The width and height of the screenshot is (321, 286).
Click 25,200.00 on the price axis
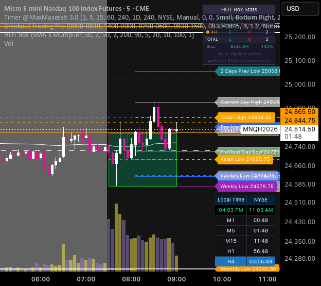pos(300,37)
